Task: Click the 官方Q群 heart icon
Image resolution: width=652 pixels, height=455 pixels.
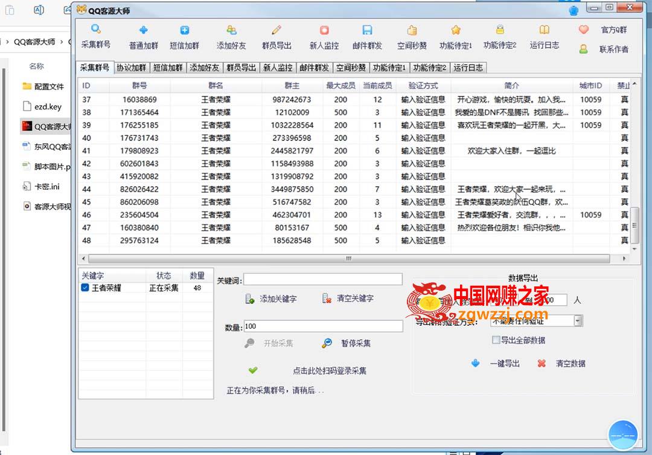Action: (584, 30)
